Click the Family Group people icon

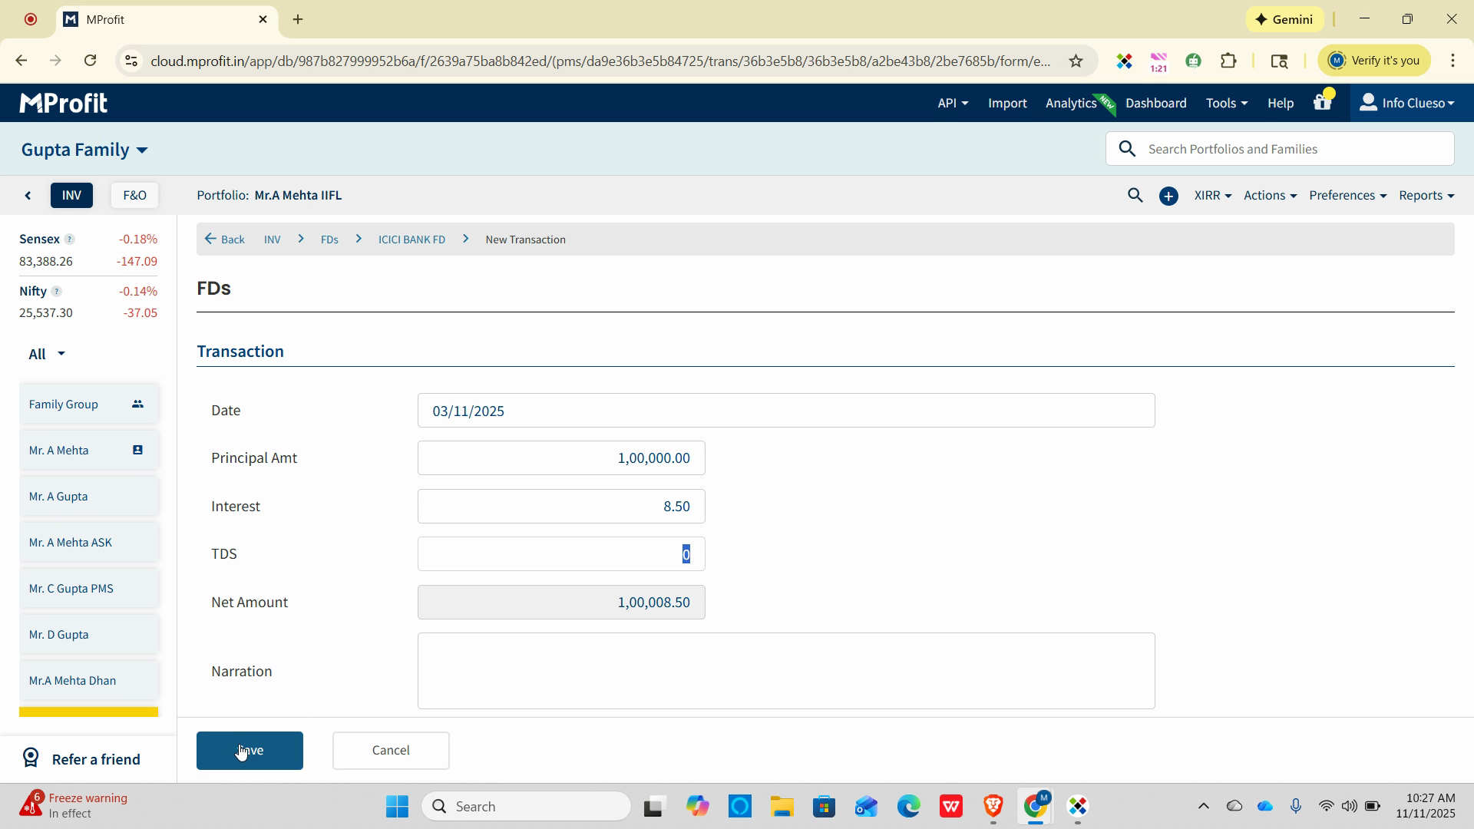(137, 404)
